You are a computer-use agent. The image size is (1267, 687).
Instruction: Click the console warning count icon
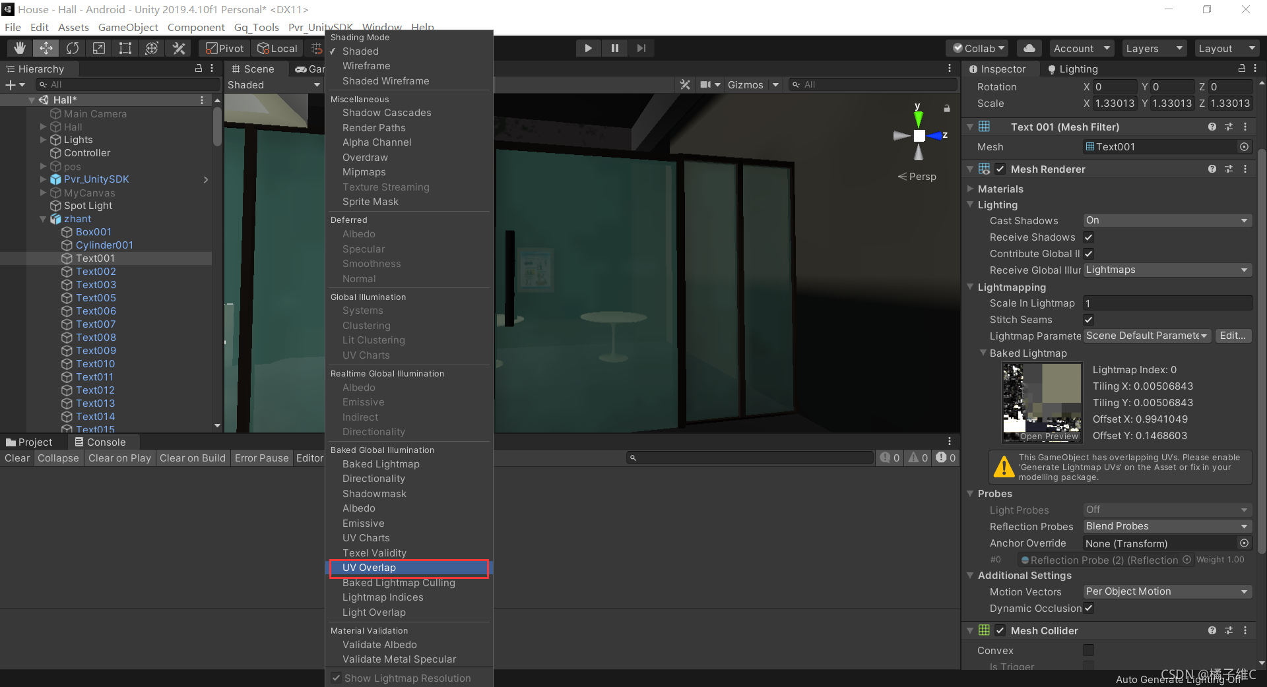[x=919, y=458]
